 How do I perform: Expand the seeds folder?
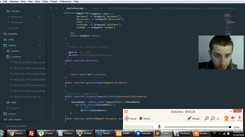tap(12, 102)
